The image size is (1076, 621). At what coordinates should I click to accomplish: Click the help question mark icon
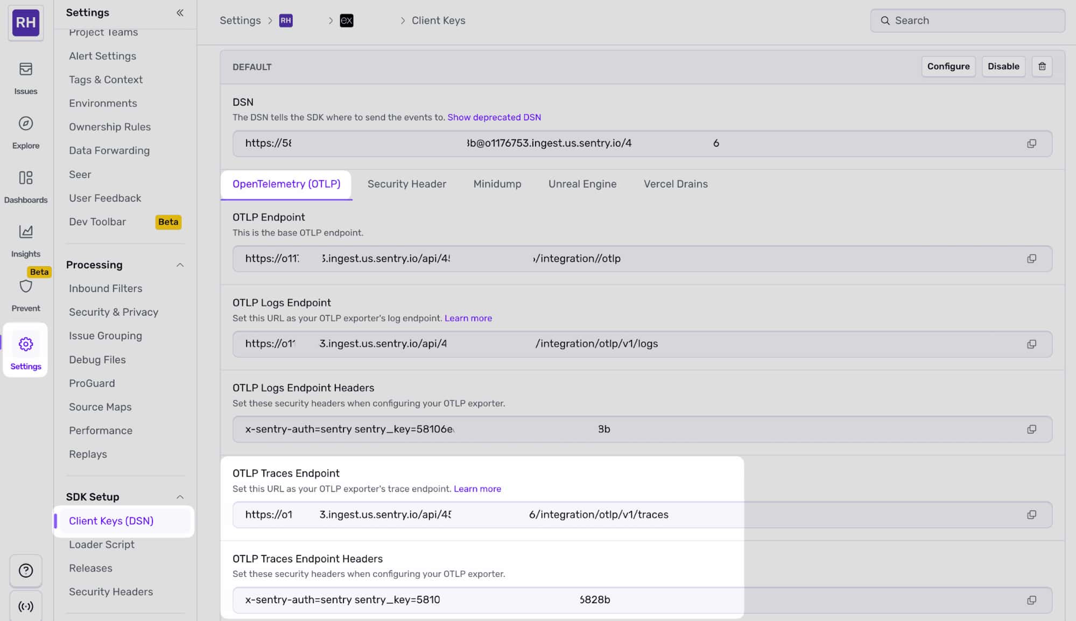coord(25,570)
